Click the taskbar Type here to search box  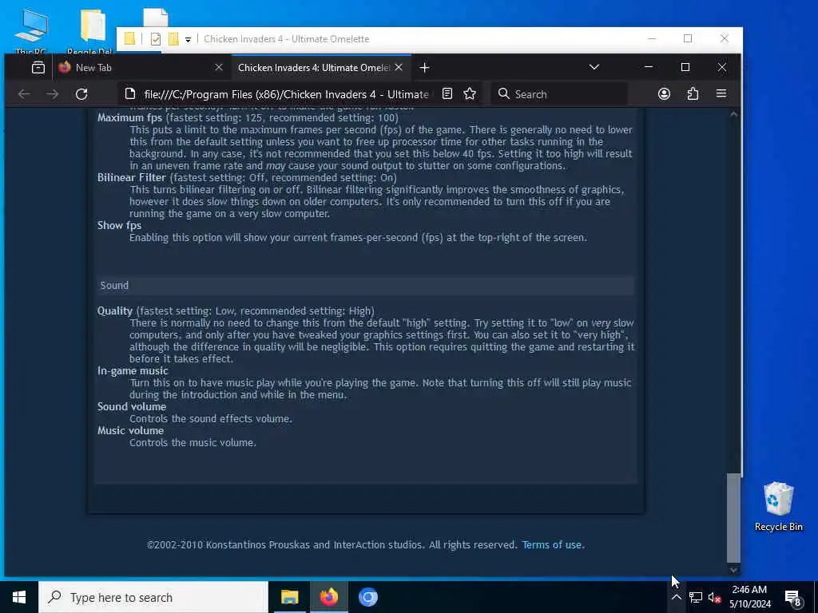(x=153, y=597)
